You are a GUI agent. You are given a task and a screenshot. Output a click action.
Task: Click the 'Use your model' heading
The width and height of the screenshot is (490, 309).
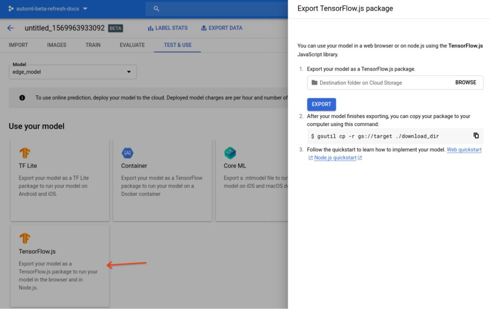pos(37,126)
